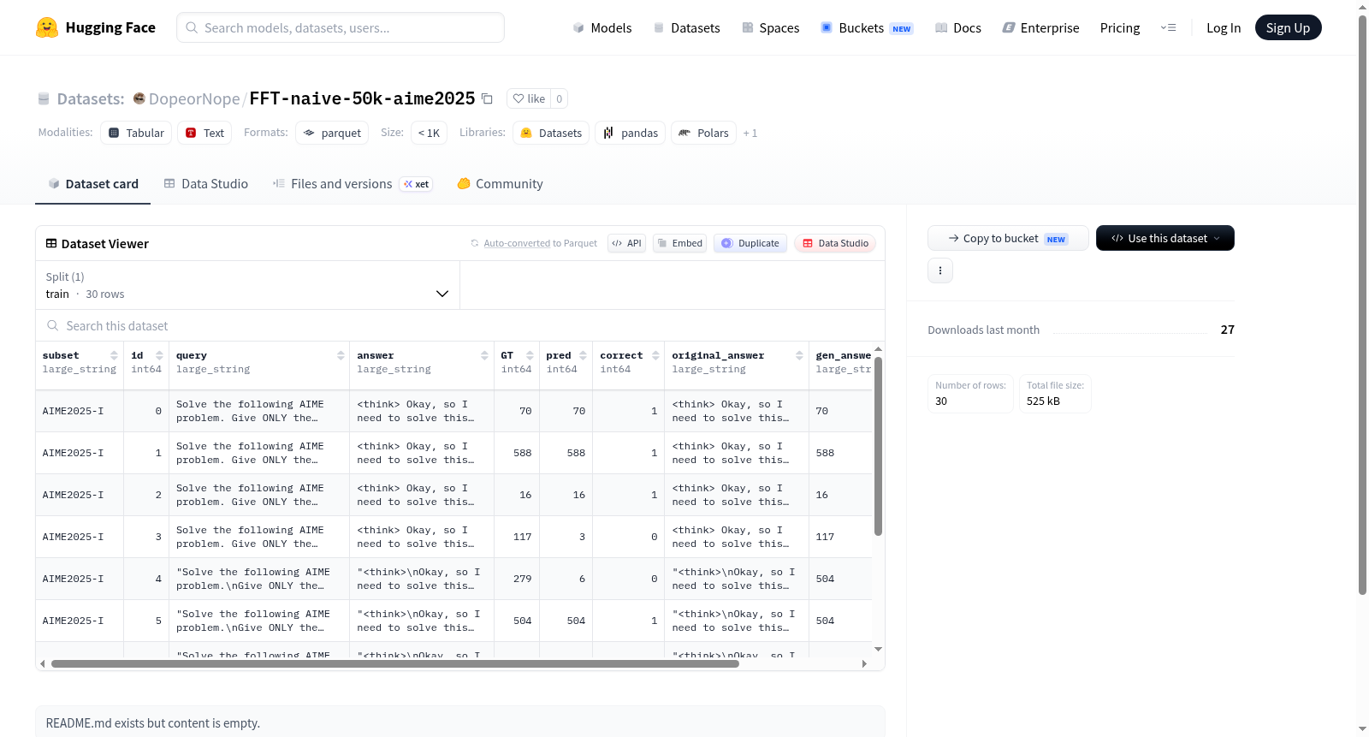Click Copy to bucket button
The image size is (1369, 737).
tap(1008, 238)
